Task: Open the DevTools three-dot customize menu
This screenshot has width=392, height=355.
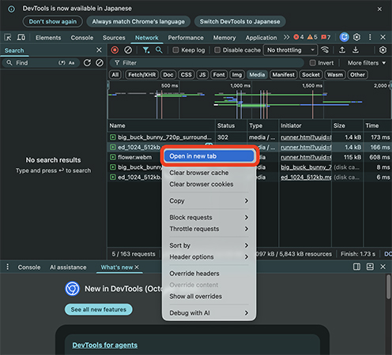Action: tap(370, 37)
